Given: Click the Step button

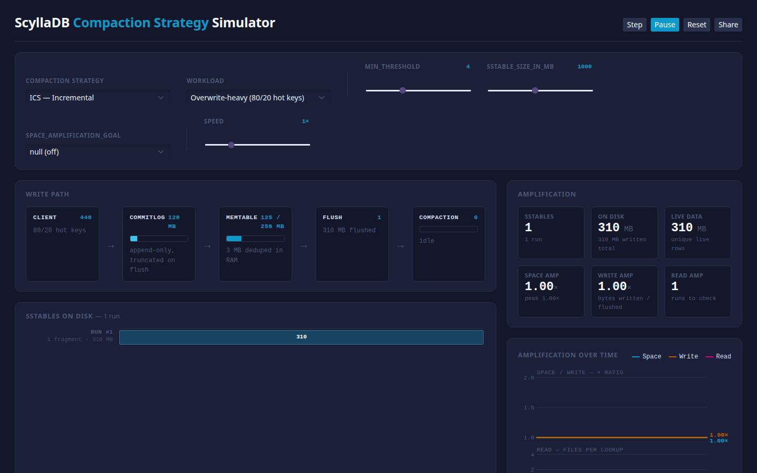Looking at the screenshot, I should tap(635, 25).
